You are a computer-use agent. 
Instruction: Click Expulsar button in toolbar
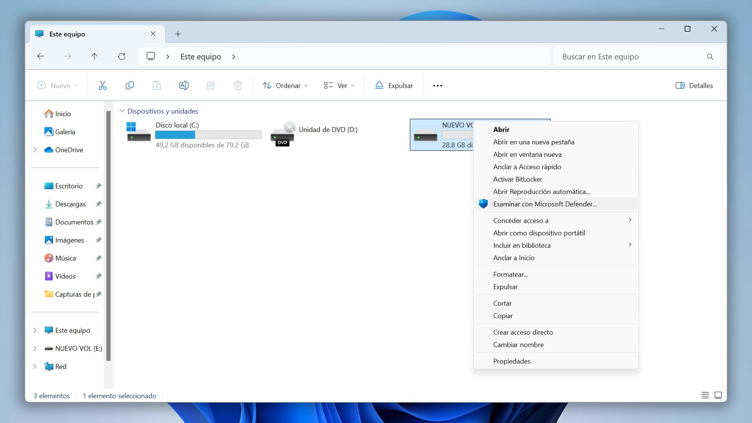[x=394, y=85]
